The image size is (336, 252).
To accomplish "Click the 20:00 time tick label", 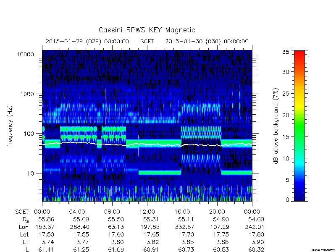I will 217,212.
